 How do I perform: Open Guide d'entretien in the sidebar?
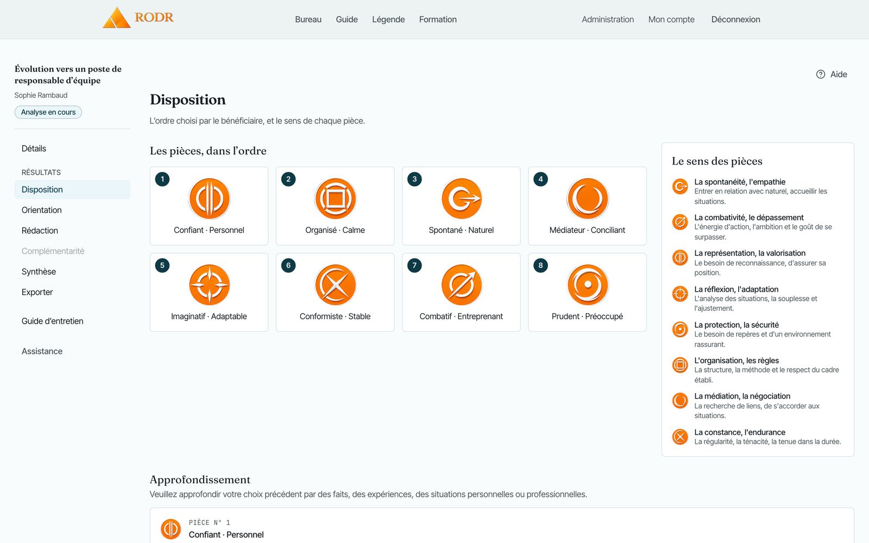pos(72,321)
